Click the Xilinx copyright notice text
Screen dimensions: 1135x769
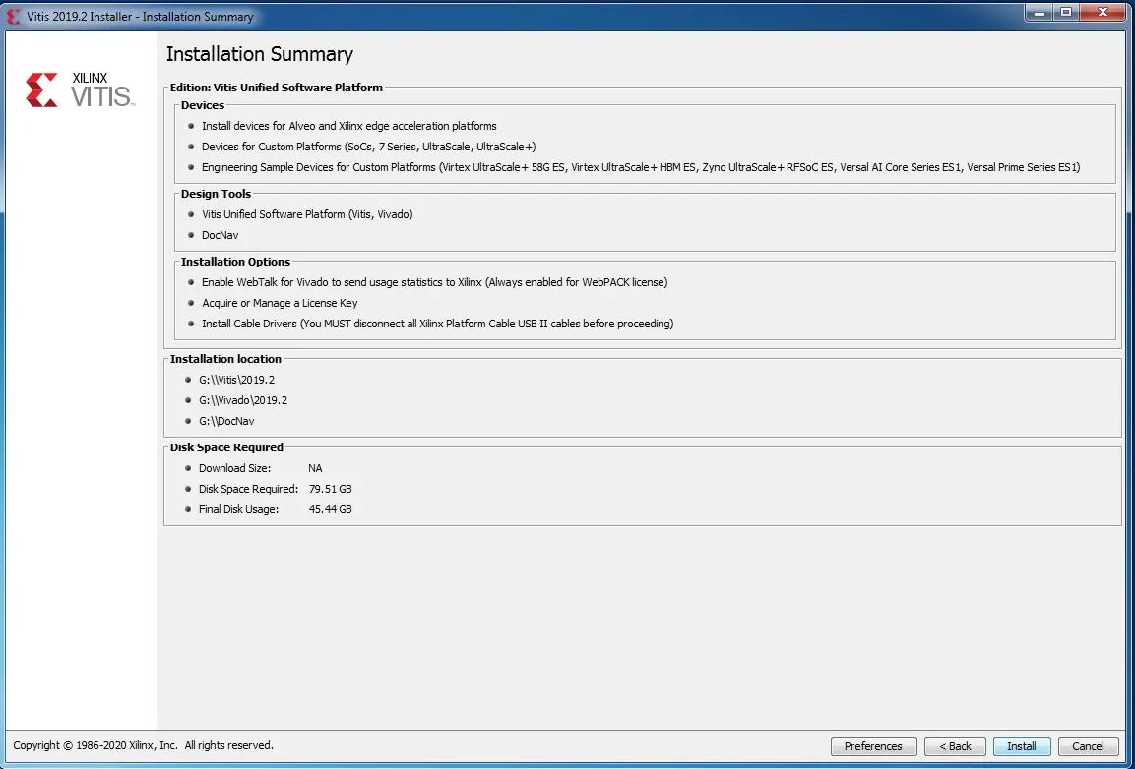[144, 745]
